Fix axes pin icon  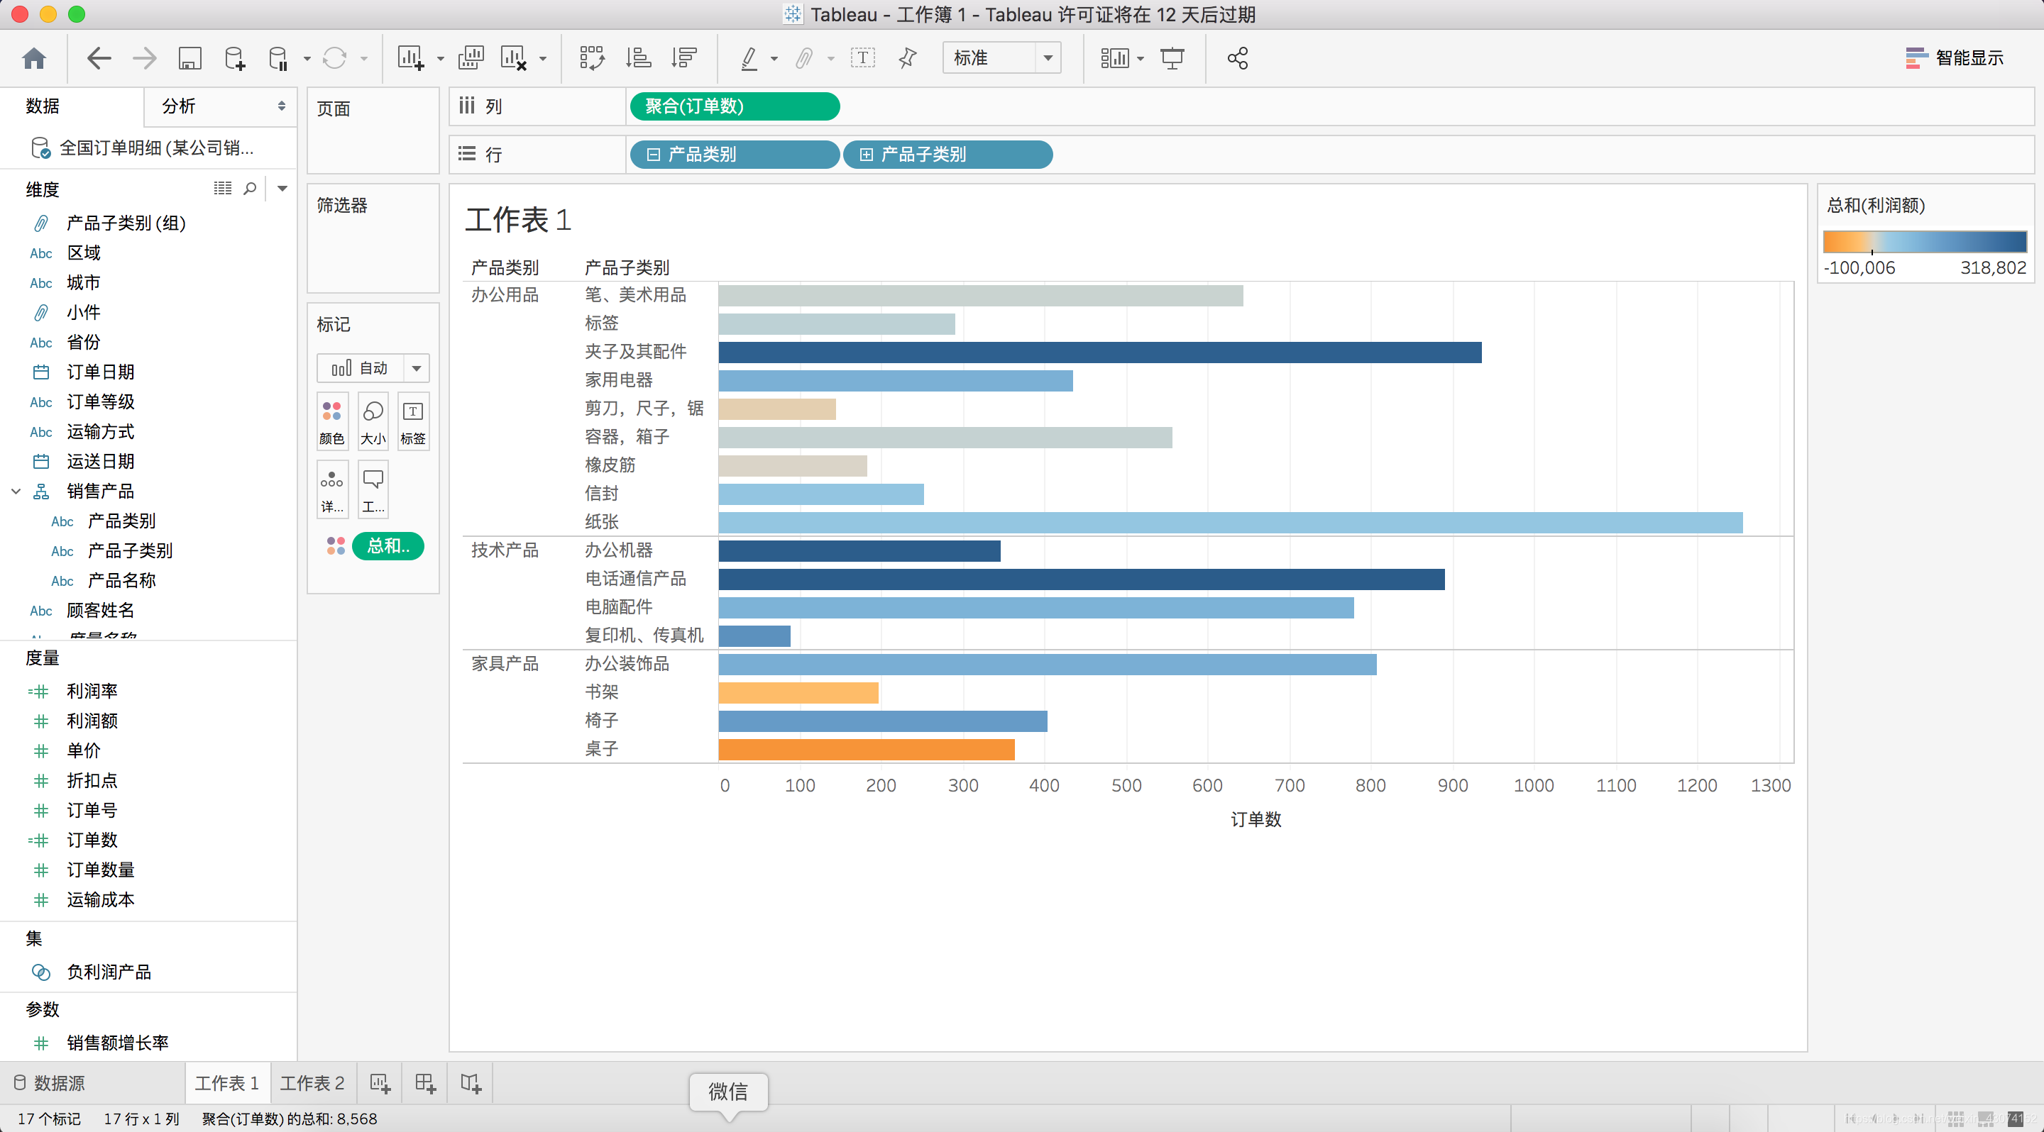pos(907,58)
